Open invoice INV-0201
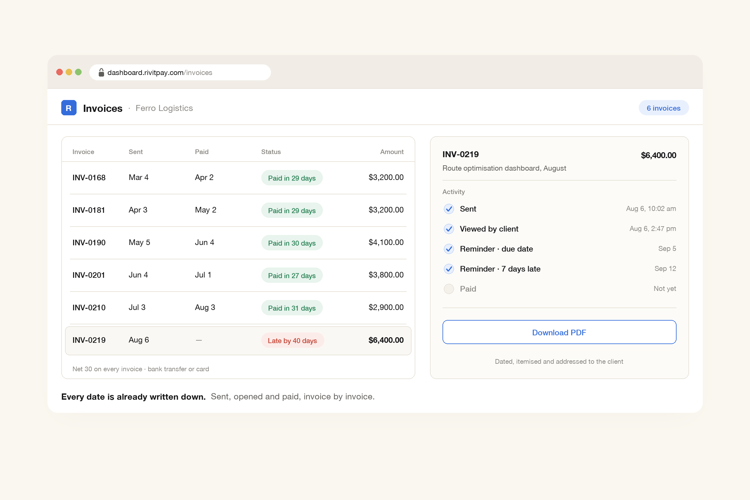750x500 pixels. point(238,275)
